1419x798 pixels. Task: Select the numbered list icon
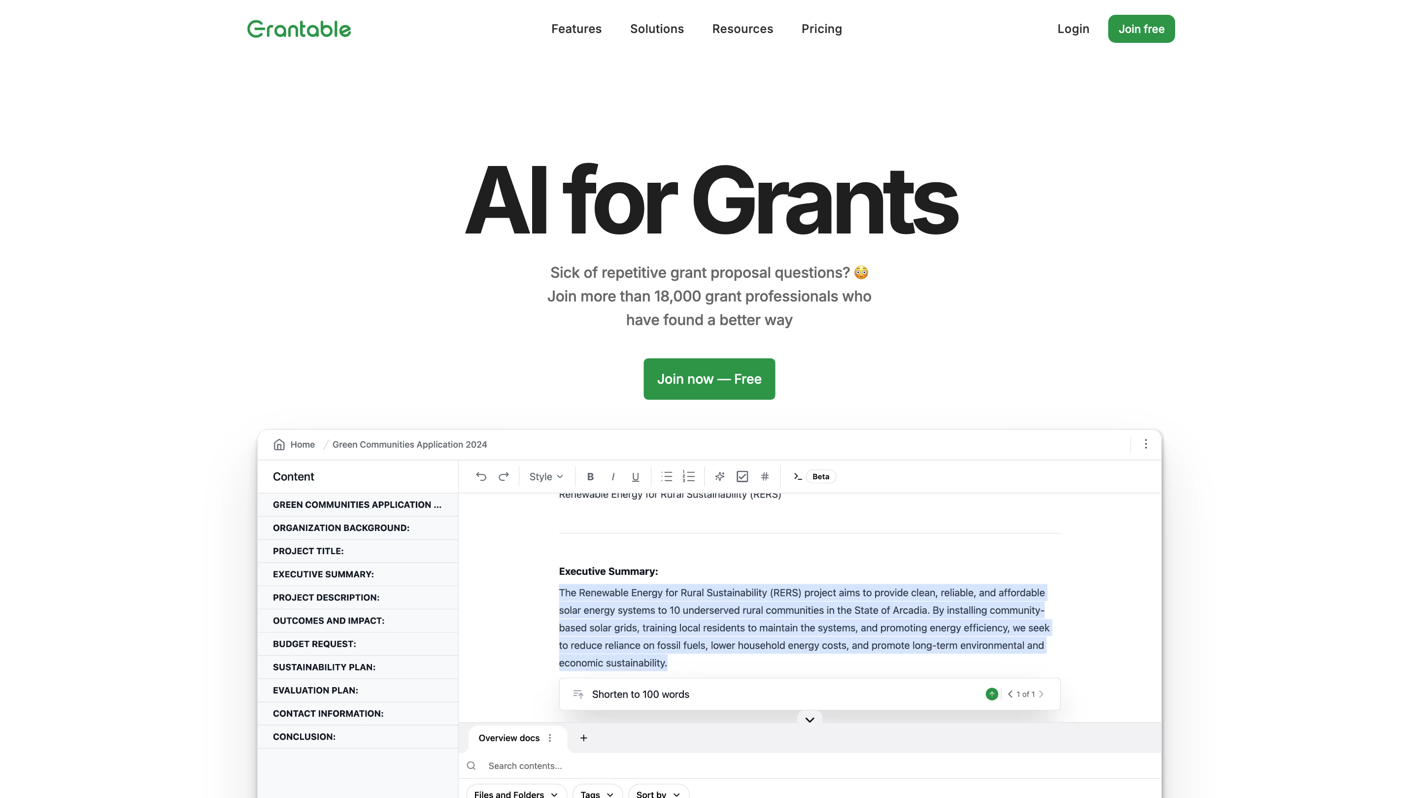click(x=689, y=476)
